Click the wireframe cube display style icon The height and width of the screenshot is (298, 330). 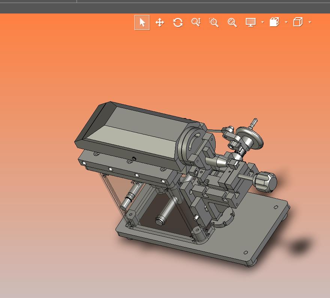[x=298, y=22]
